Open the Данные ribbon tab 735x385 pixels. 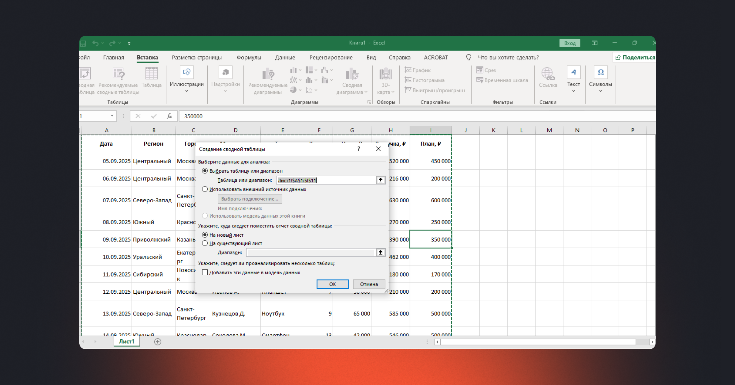pyautogui.click(x=285, y=58)
